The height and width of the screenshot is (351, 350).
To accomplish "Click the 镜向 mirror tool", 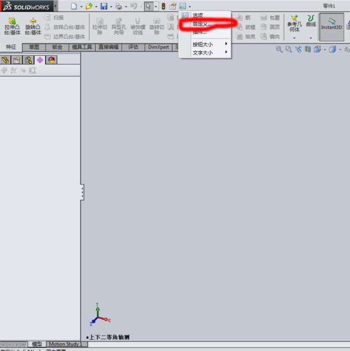I will (x=270, y=36).
